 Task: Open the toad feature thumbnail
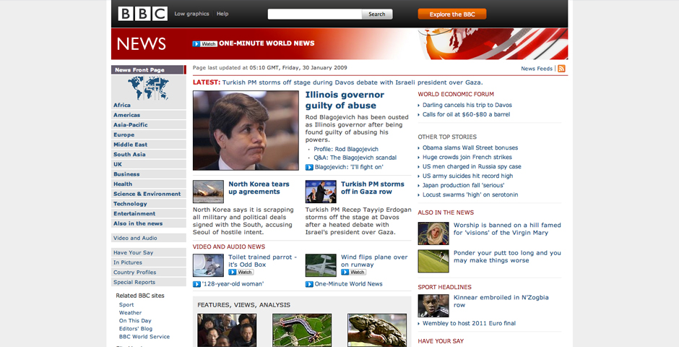377,330
